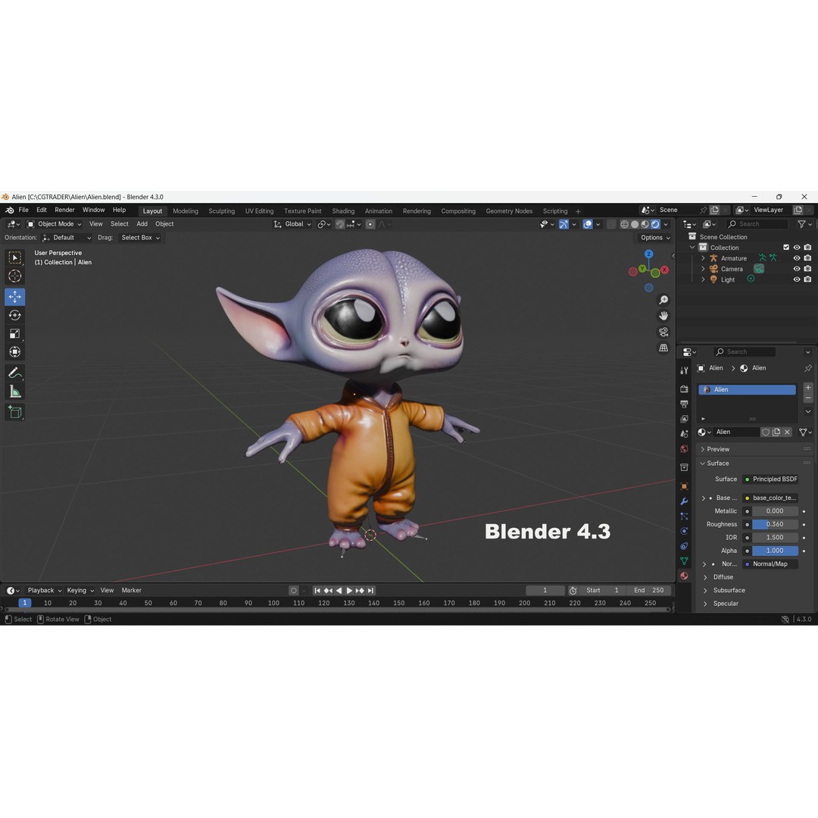Viewport: 818px width, 818px height.
Task: Open the View Layer properties tab
Action: pos(684,419)
